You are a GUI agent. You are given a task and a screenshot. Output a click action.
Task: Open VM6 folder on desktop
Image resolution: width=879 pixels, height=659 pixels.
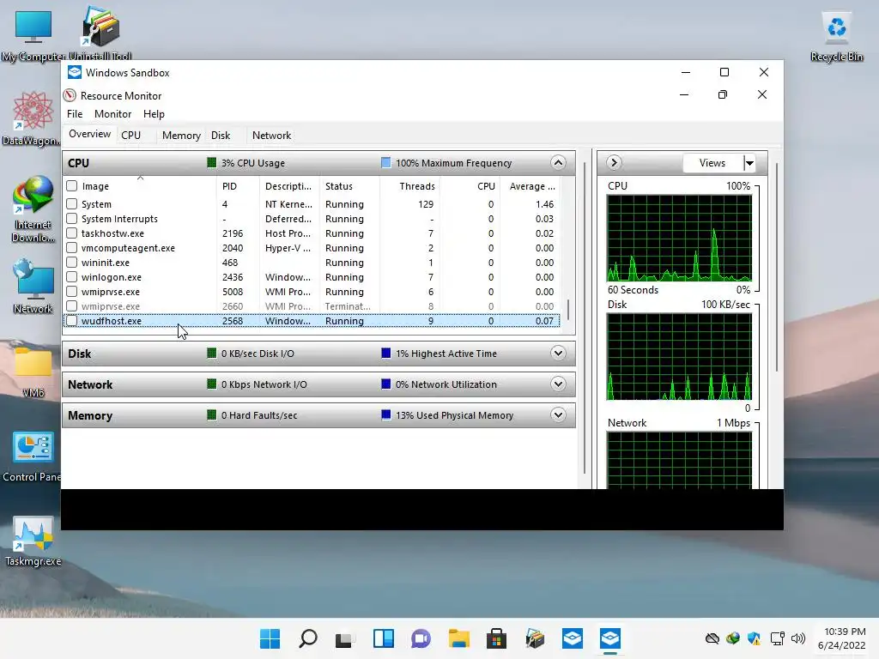pyautogui.click(x=33, y=371)
